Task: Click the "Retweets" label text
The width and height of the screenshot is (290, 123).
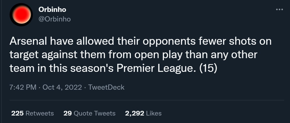Action: 40,113
